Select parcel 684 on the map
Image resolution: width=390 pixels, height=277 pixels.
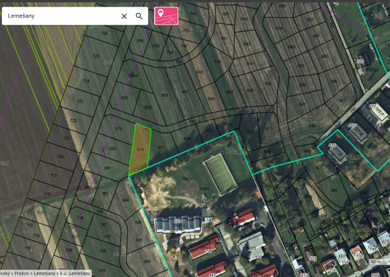coord(125,200)
